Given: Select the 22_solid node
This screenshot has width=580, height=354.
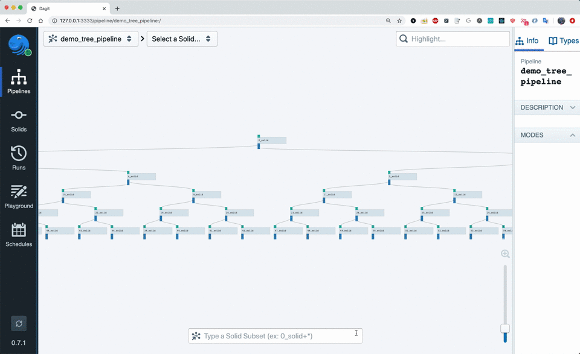Looking at the screenshot, I should point(109,213).
